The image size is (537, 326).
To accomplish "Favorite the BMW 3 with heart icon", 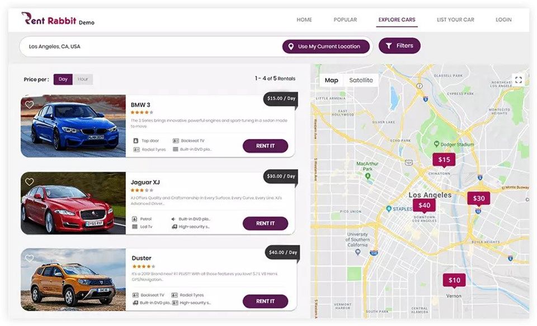I will [30, 104].
